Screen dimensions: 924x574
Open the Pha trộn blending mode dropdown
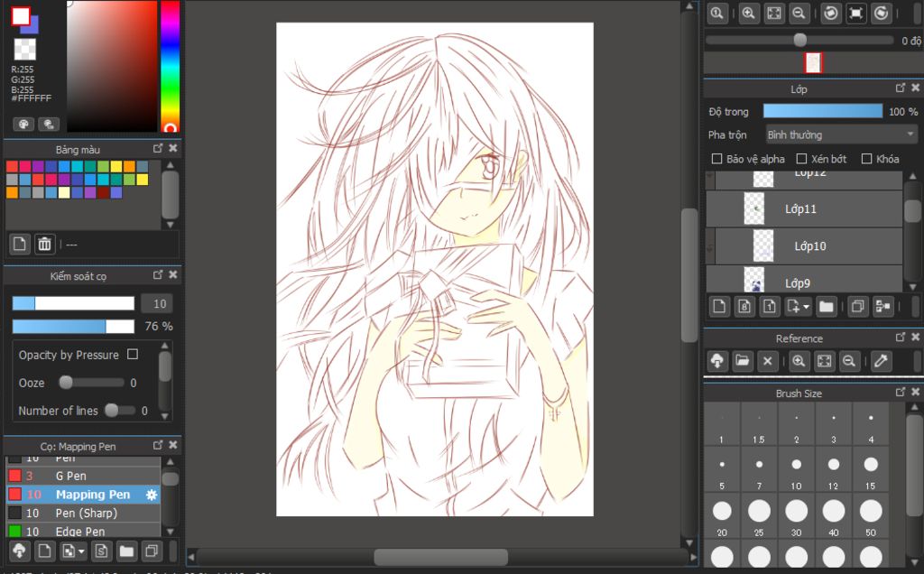(x=841, y=134)
